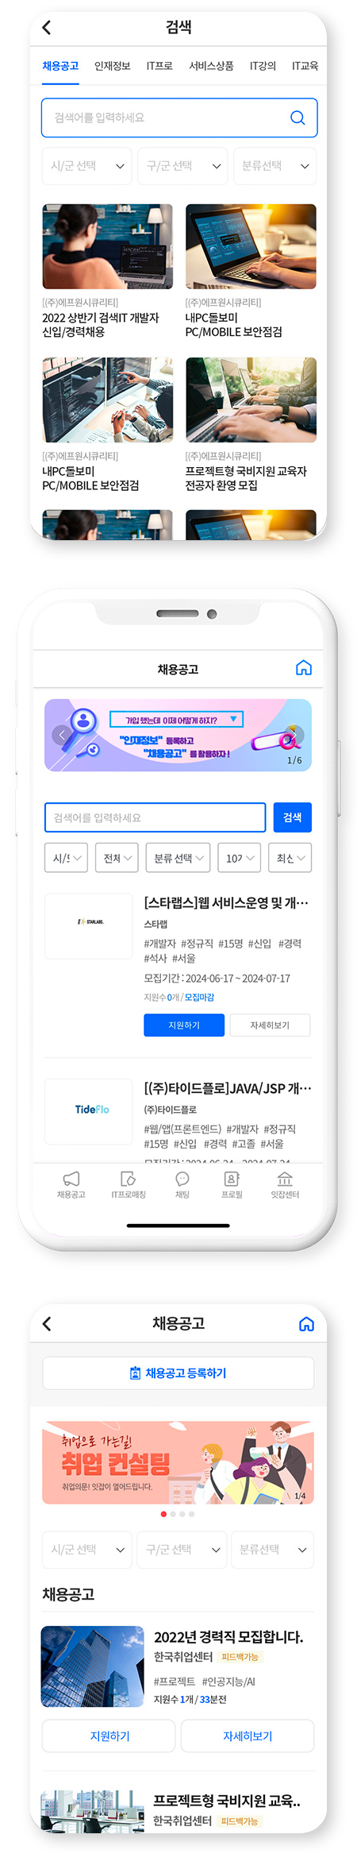
Task: Open the top 구/군 선택 dropdown
Action: 182,166
